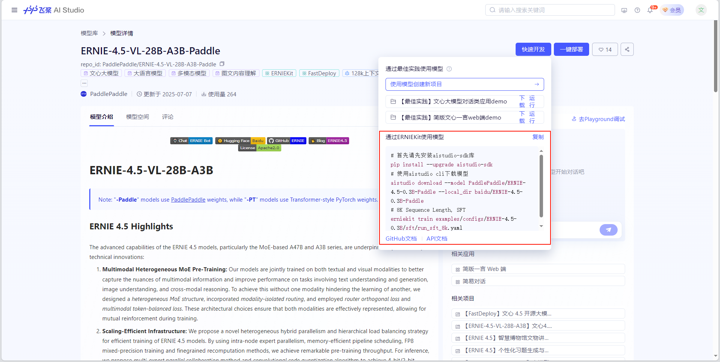Select the FastDeploy tag
The height and width of the screenshot is (362, 720).
coord(319,73)
